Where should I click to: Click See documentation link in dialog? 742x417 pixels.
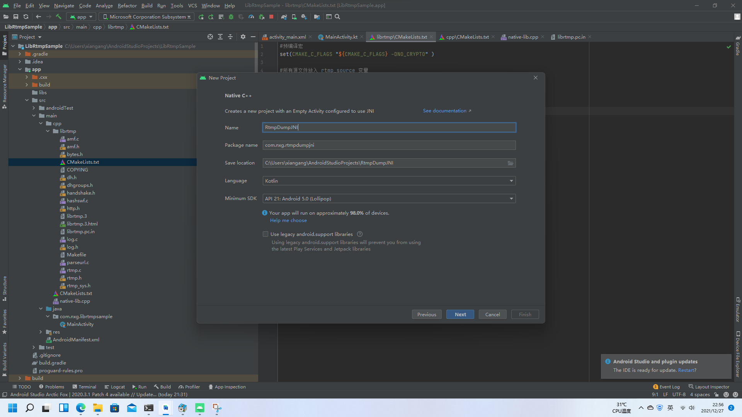[447, 110]
